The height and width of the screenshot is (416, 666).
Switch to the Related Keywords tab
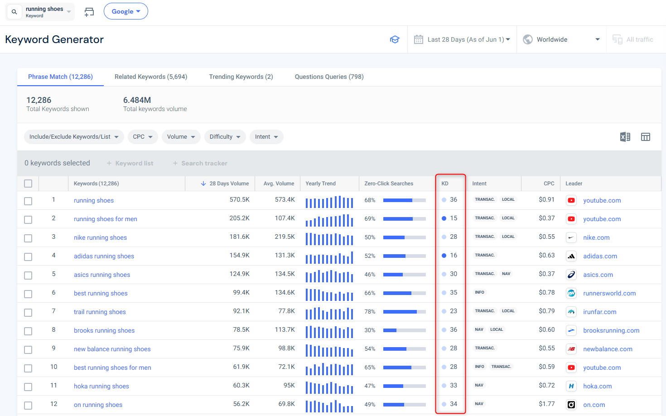click(151, 77)
